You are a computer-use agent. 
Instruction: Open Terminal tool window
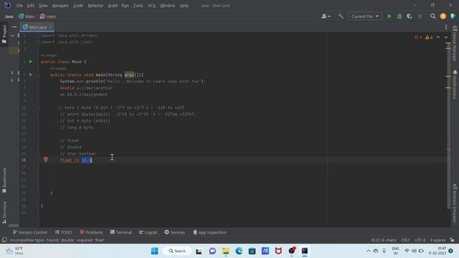point(121,232)
